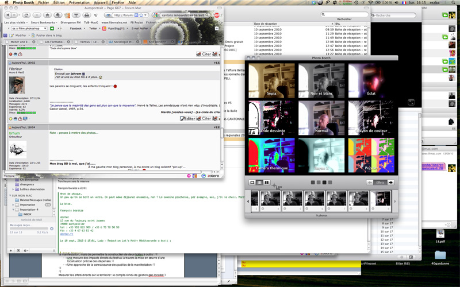Open Fenêtre menu
This screenshot has height=287, width=460.
click(118, 2)
